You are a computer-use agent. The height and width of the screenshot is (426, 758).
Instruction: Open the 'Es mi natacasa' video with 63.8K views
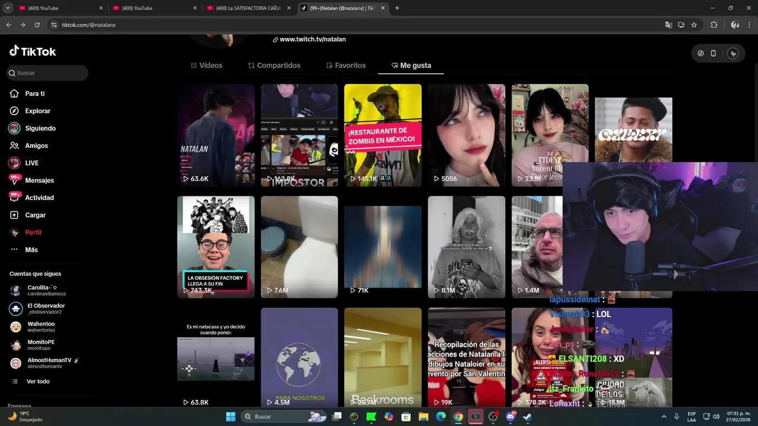coord(216,357)
